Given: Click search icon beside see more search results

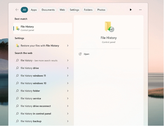Looking at the screenshot, I should 17,60.
